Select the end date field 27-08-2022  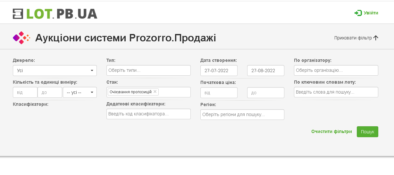[x=265, y=71]
